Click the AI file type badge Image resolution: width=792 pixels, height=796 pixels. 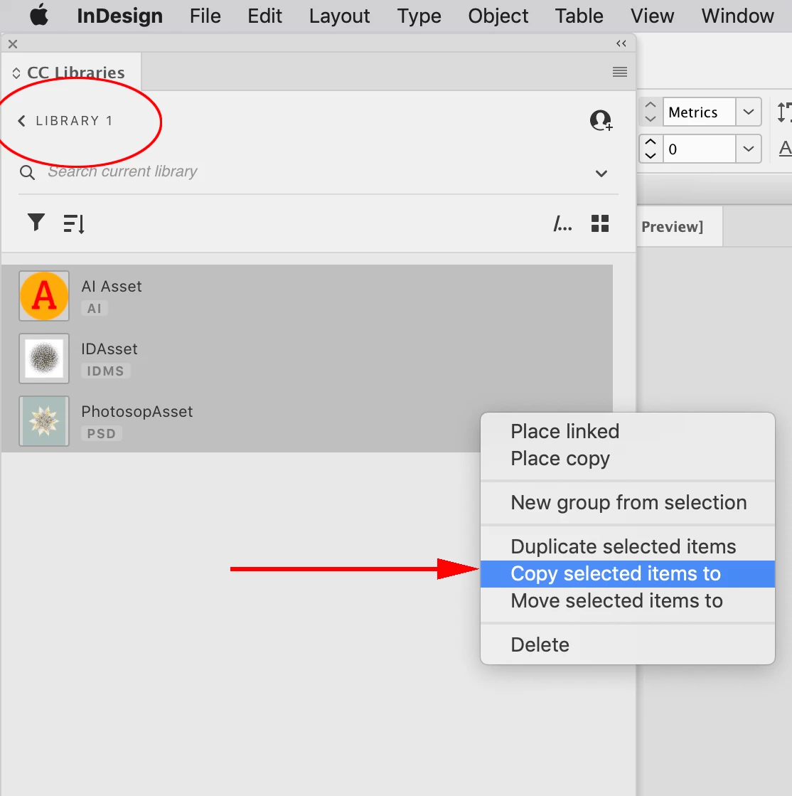point(95,308)
